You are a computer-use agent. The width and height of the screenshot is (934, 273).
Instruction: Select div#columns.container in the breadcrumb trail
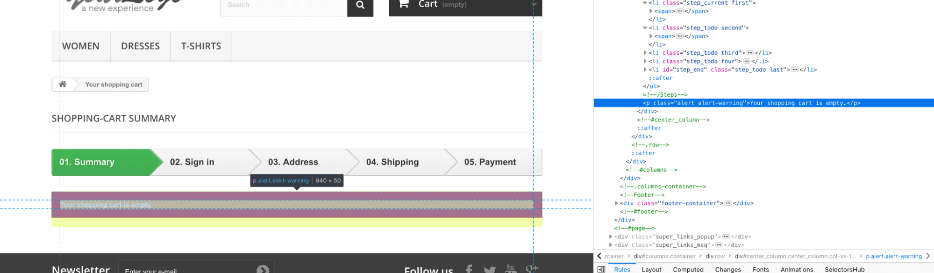(664, 256)
